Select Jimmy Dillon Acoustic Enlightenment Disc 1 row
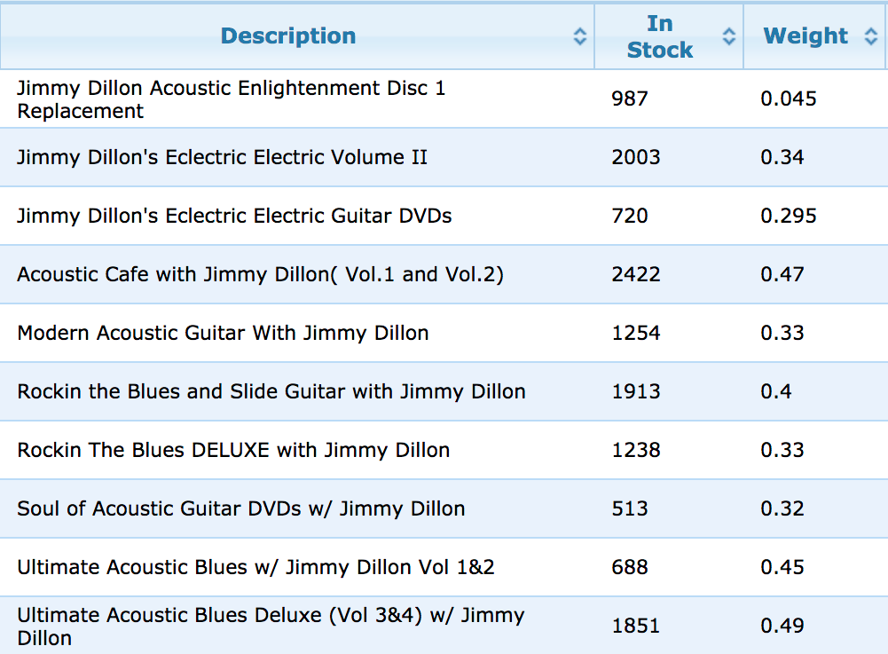888x654 pixels. [x=444, y=98]
